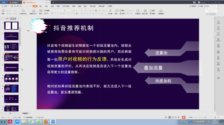Click the New Slide icon

click(x=34, y=11)
